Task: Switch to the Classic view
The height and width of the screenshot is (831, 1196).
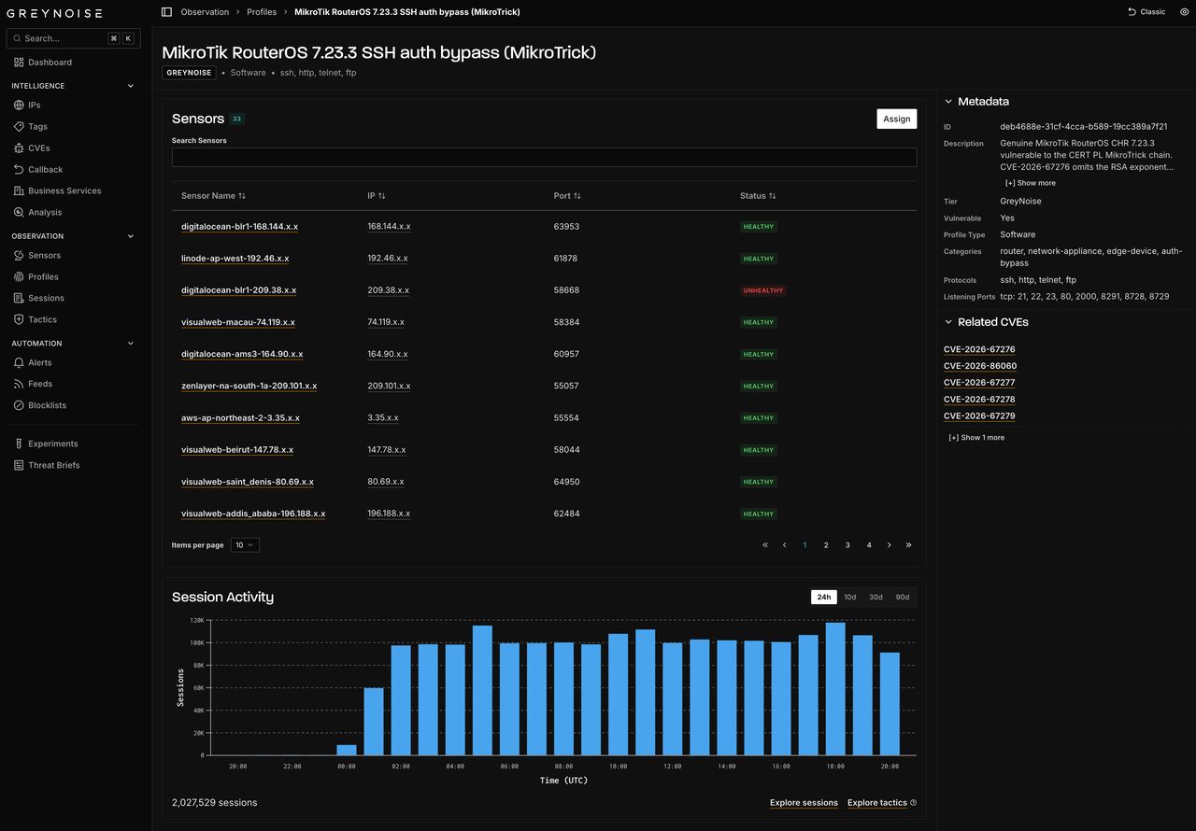Action: tap(1146, 12)
